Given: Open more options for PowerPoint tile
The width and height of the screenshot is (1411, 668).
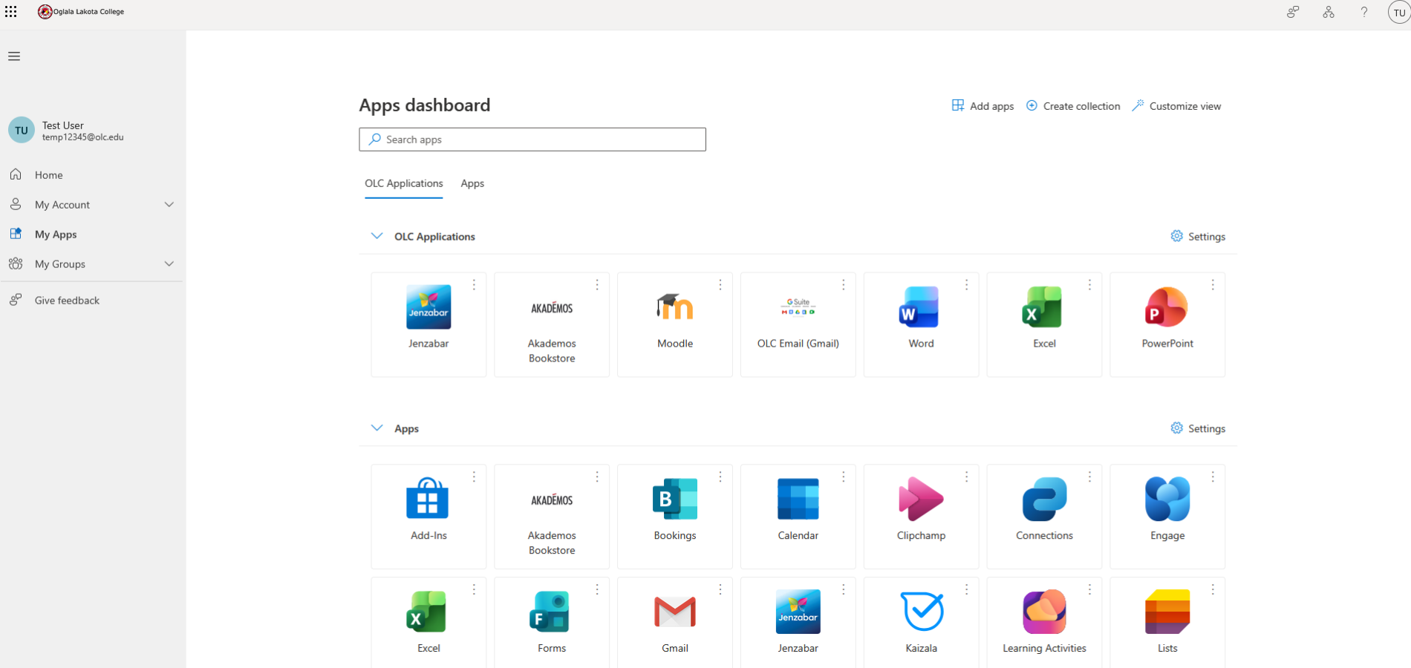Looking at the screenshot, I should (1213, 285).
